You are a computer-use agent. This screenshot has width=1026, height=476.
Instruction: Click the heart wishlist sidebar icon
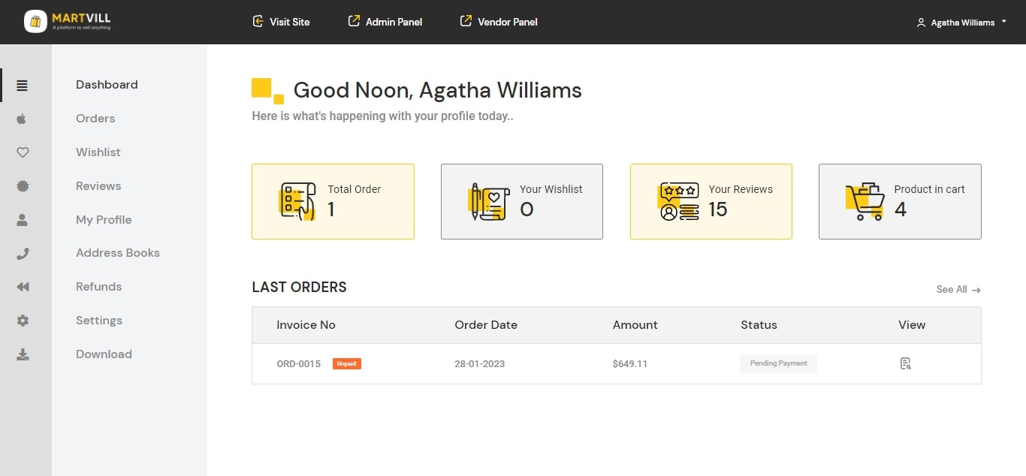point(23,152)
